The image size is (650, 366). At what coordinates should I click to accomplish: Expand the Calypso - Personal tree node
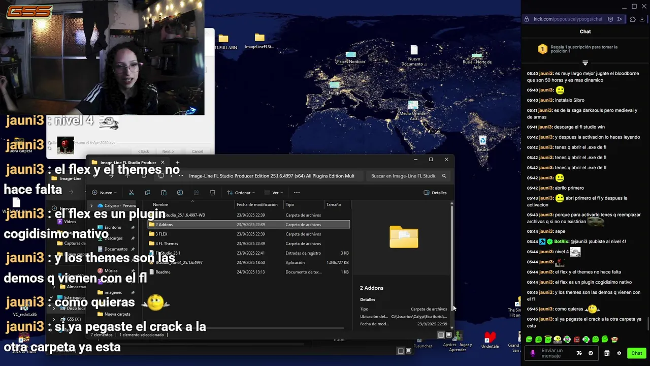pyautogui.click(x=91, y=206)
